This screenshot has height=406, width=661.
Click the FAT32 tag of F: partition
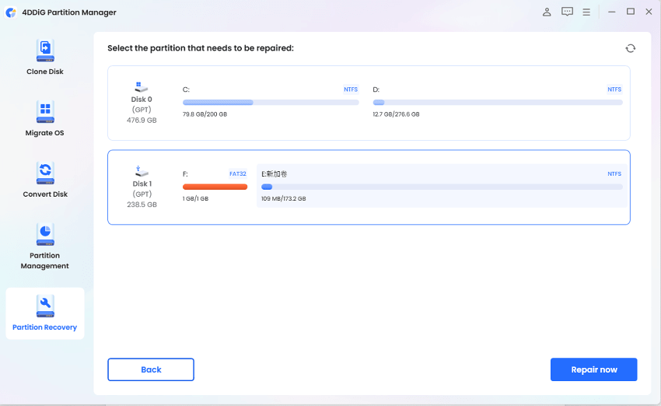pos(238,173)
